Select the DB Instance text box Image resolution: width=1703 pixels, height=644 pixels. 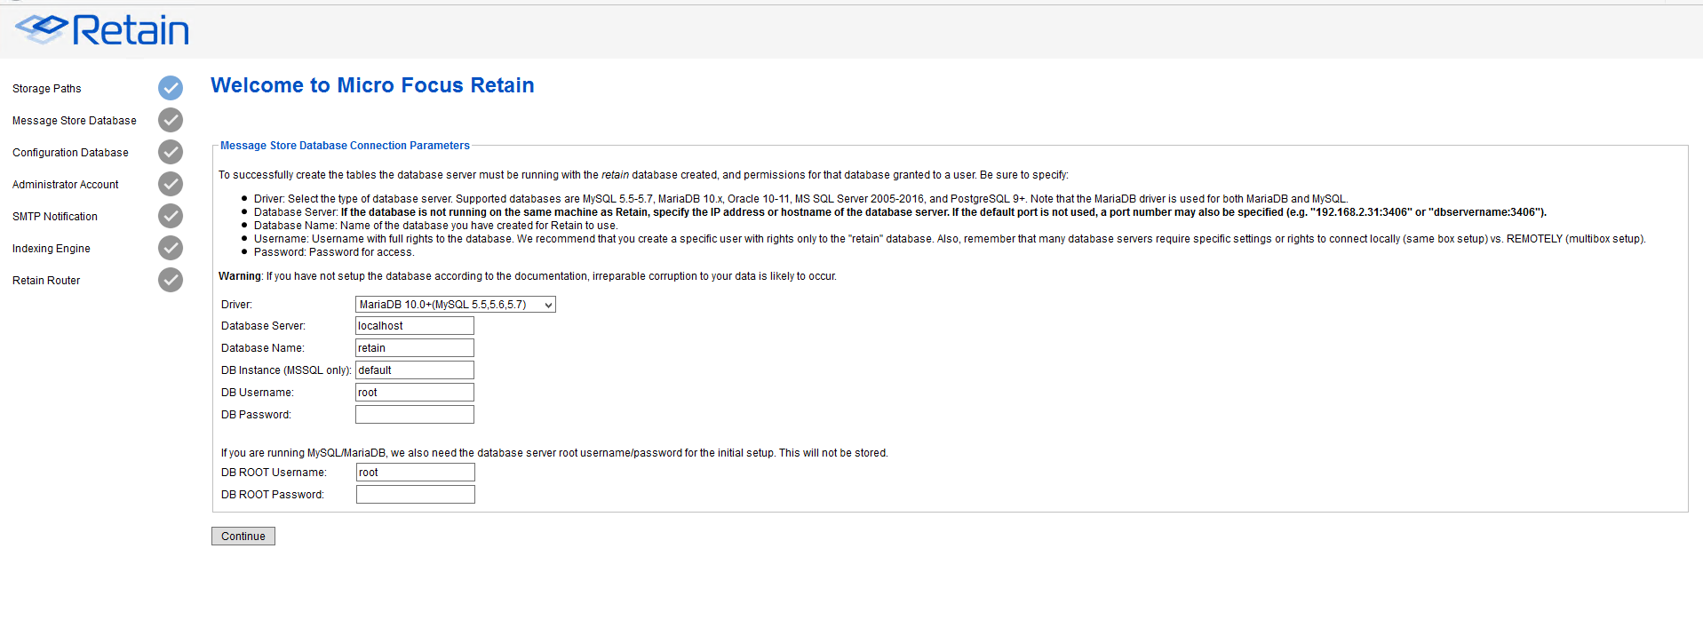tap(414, 370)
